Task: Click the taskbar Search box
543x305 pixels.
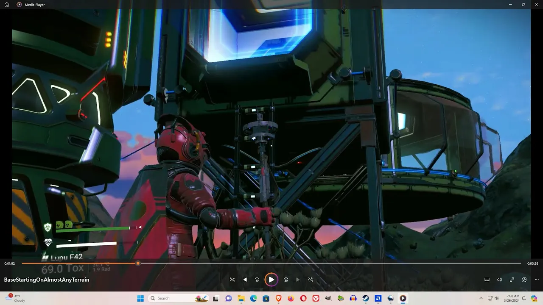Action: [178, 298]
